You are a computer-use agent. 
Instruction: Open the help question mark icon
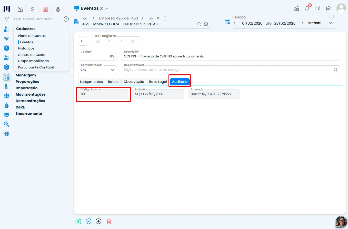66,19
